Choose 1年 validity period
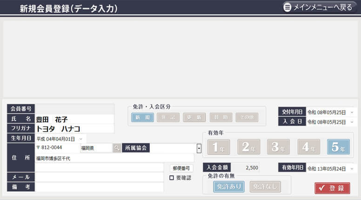 (219, 147)
